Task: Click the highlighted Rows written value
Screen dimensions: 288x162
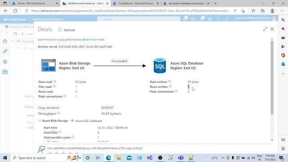Action: 189,86
